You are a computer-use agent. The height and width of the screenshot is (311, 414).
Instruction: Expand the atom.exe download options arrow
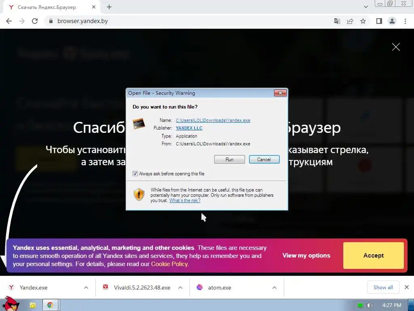point(275,288)
